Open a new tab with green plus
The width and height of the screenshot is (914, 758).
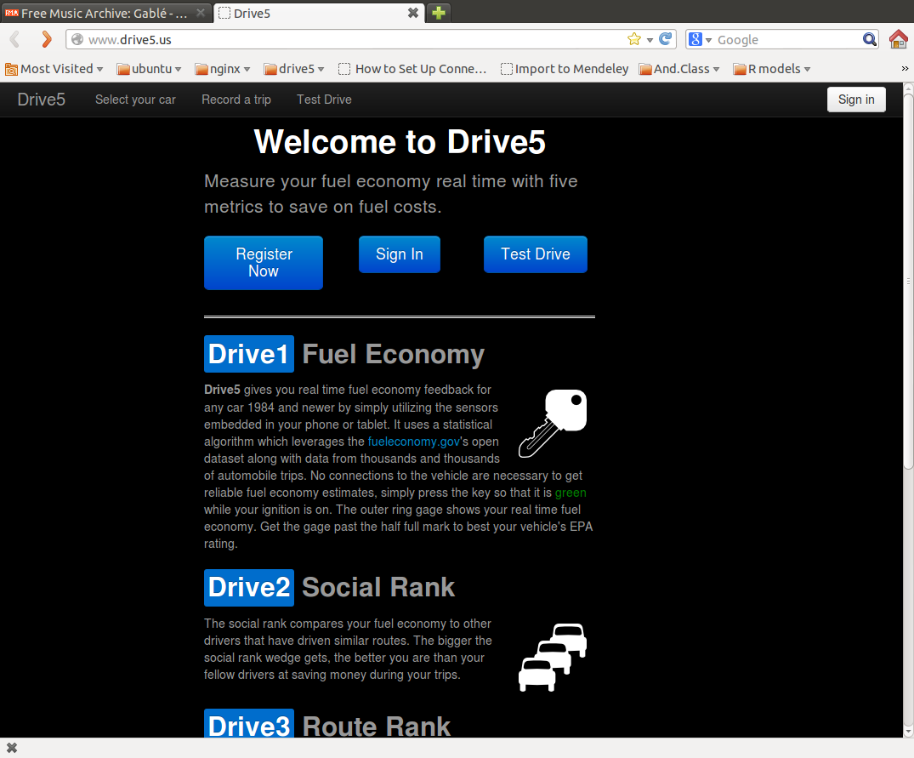click(x=439, y=13)
